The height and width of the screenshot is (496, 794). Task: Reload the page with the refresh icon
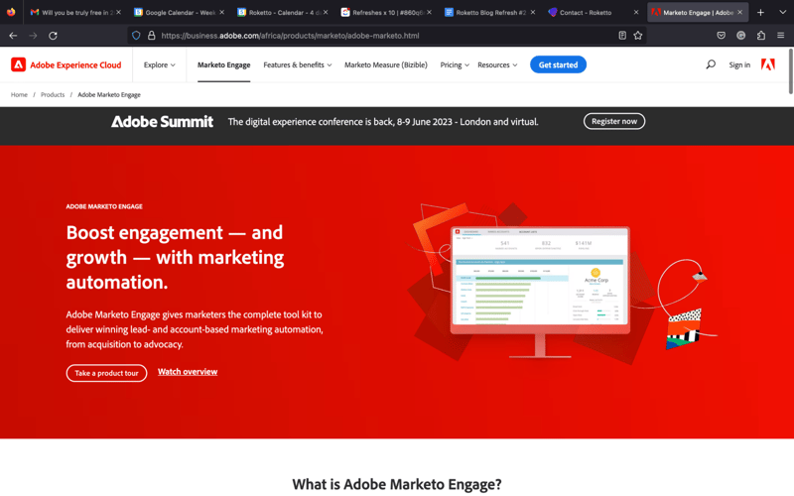53,36
